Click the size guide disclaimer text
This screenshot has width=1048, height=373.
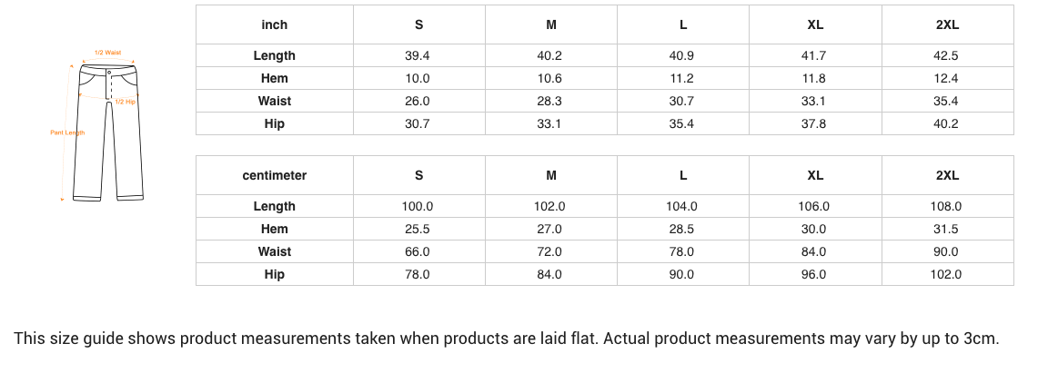click(506, 339)
